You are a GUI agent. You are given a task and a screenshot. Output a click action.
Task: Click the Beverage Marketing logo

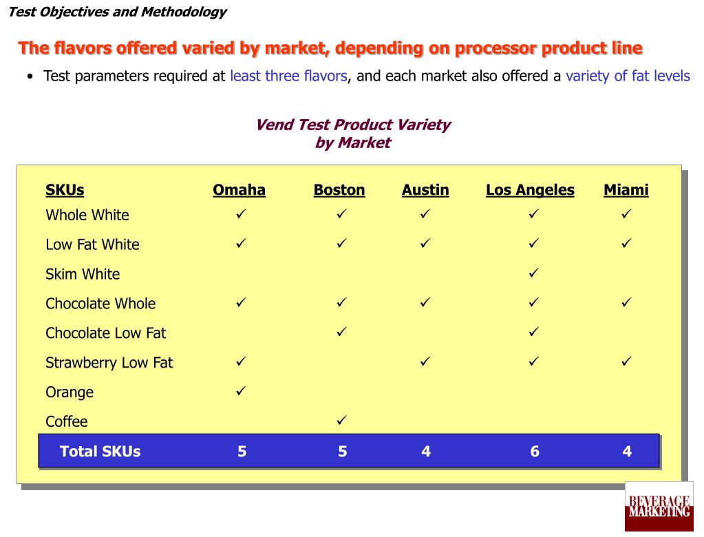click(x=659, y=507)
